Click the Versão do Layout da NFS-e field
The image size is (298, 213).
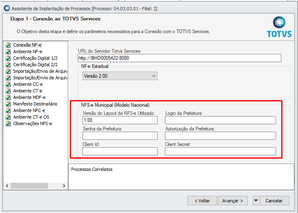[120, 120]
